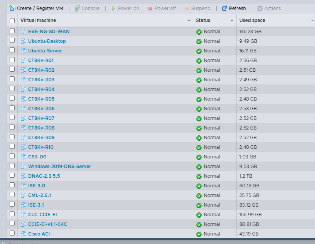Click green status check for ISE-3.1
This screenshot has height=244, width=315.
(x=199, y=205)
